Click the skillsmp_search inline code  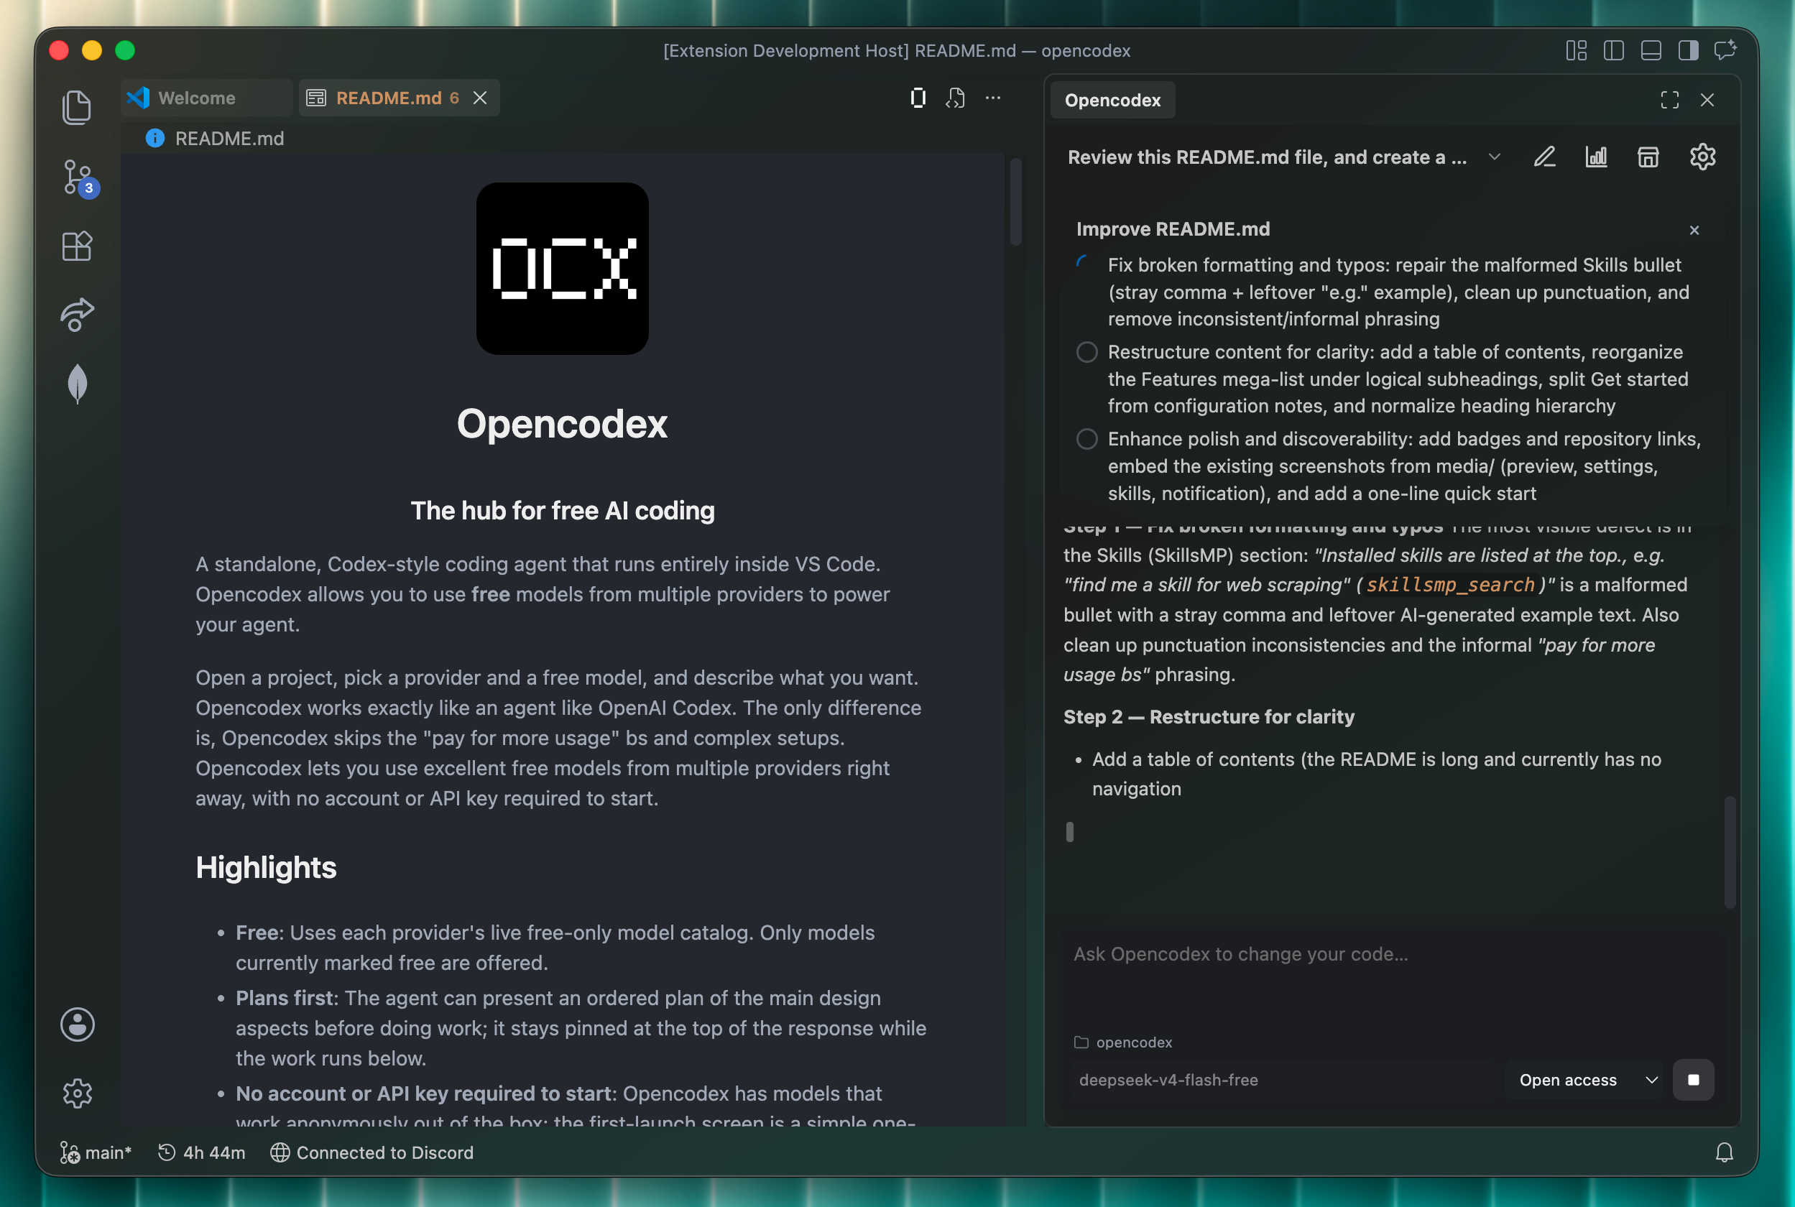pos(1450,585)
